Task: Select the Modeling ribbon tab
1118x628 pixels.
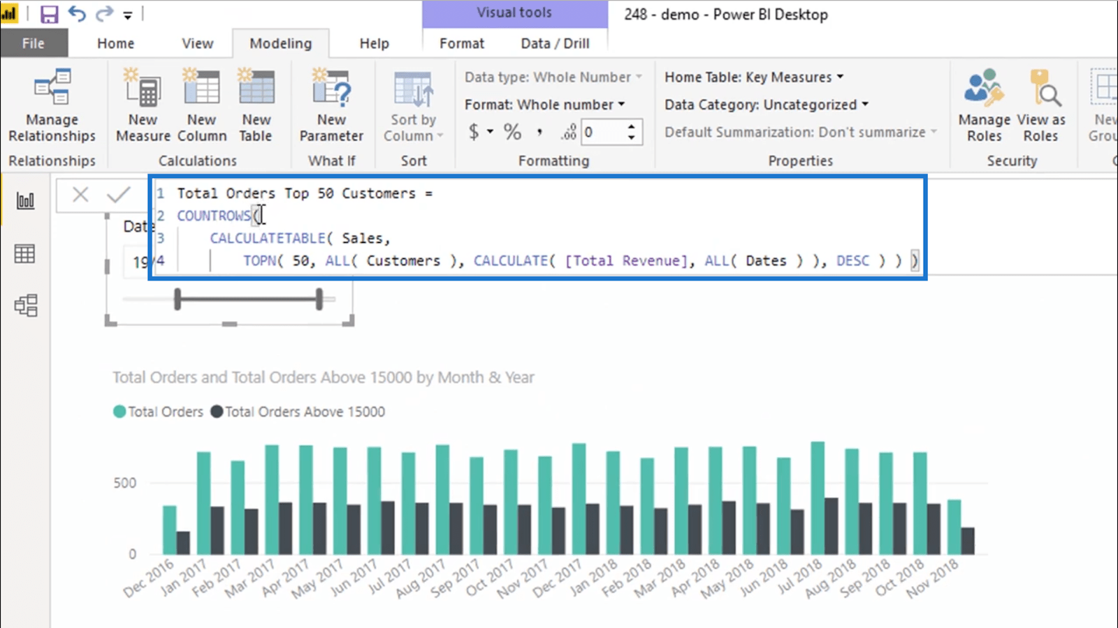Action: (281, 43)
